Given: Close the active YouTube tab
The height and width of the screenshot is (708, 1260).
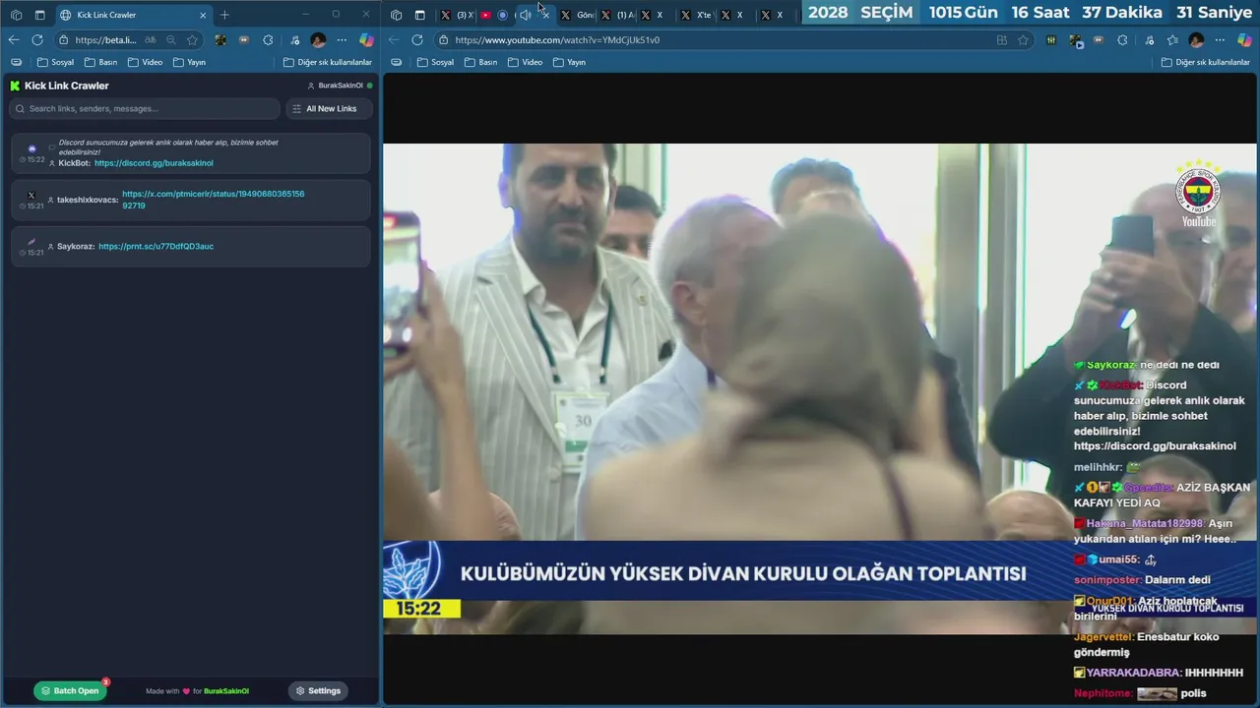Looking at the screenshot, I should coord(545,15).
